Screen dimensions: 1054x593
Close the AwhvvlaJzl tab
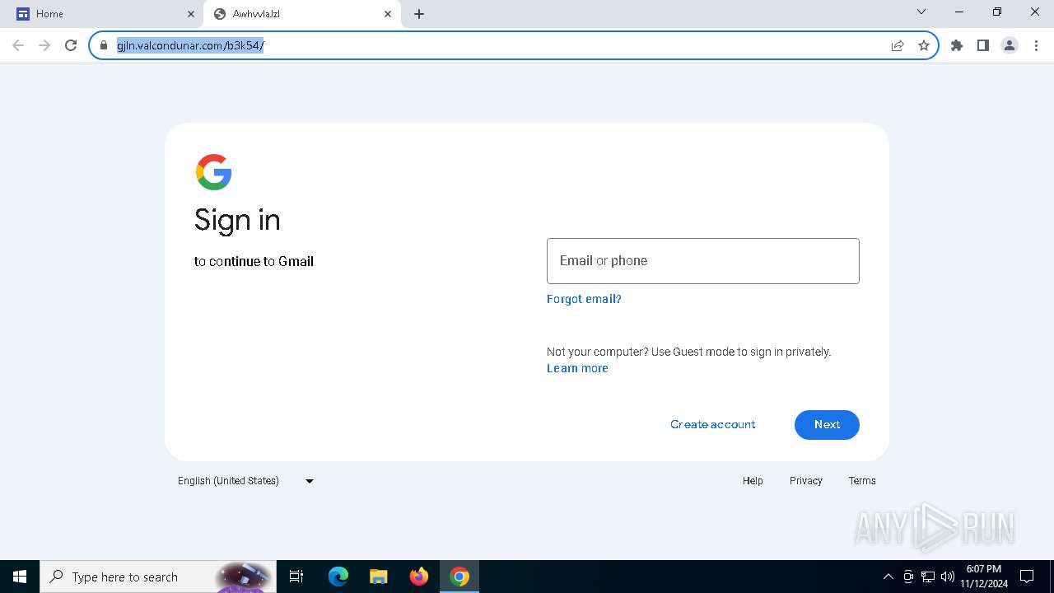(x=388, y=14)
